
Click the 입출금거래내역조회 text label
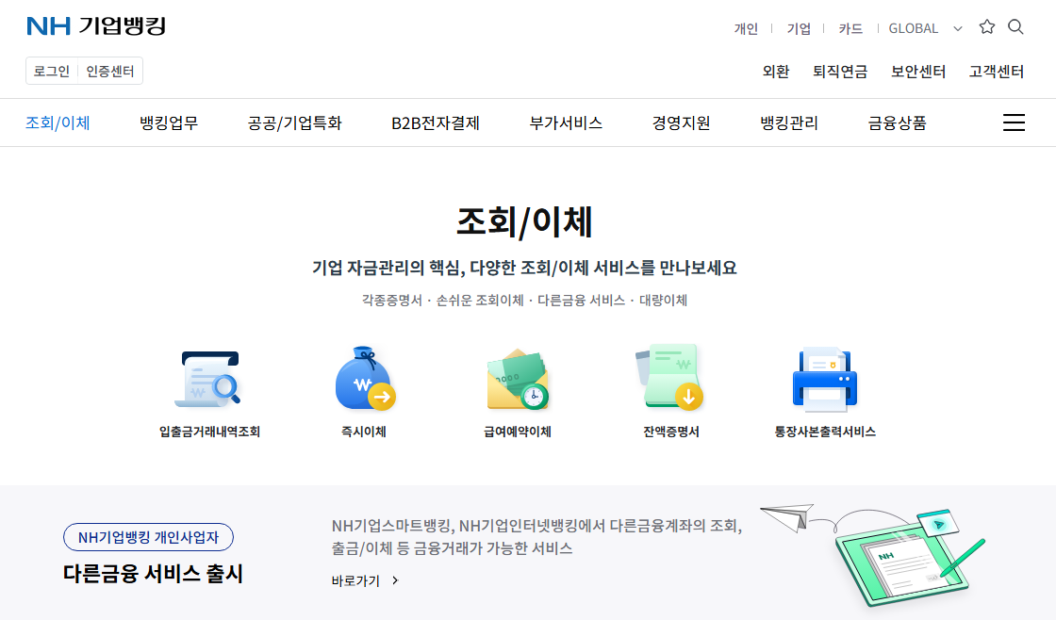[x=209, y=432]
